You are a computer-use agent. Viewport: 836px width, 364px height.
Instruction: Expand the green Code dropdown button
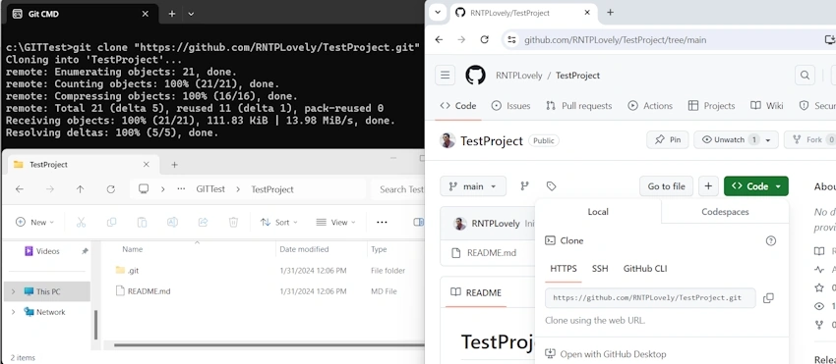coord(756,186)
